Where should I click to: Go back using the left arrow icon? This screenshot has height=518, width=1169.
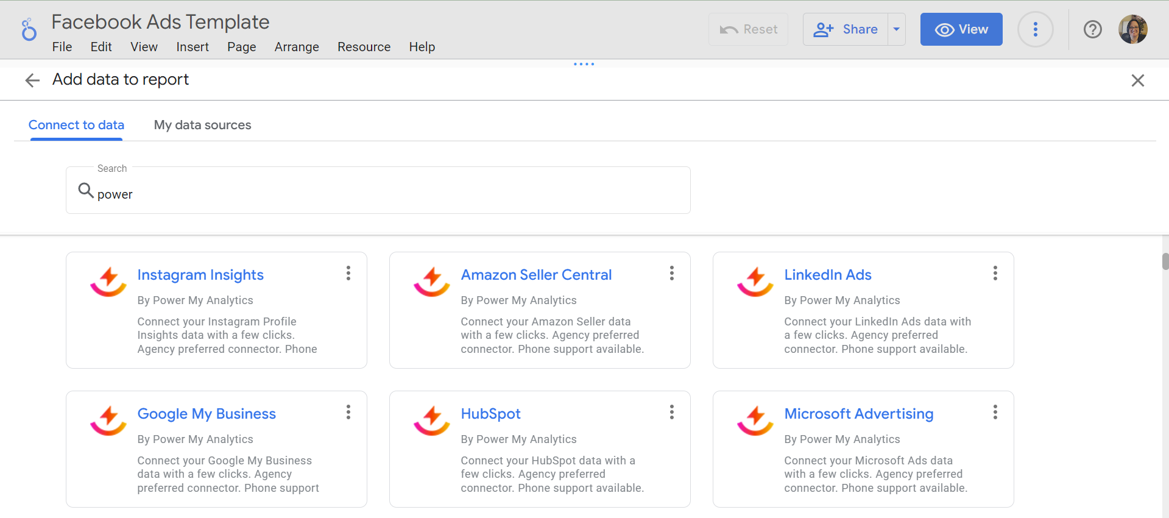tap(32, 80)
